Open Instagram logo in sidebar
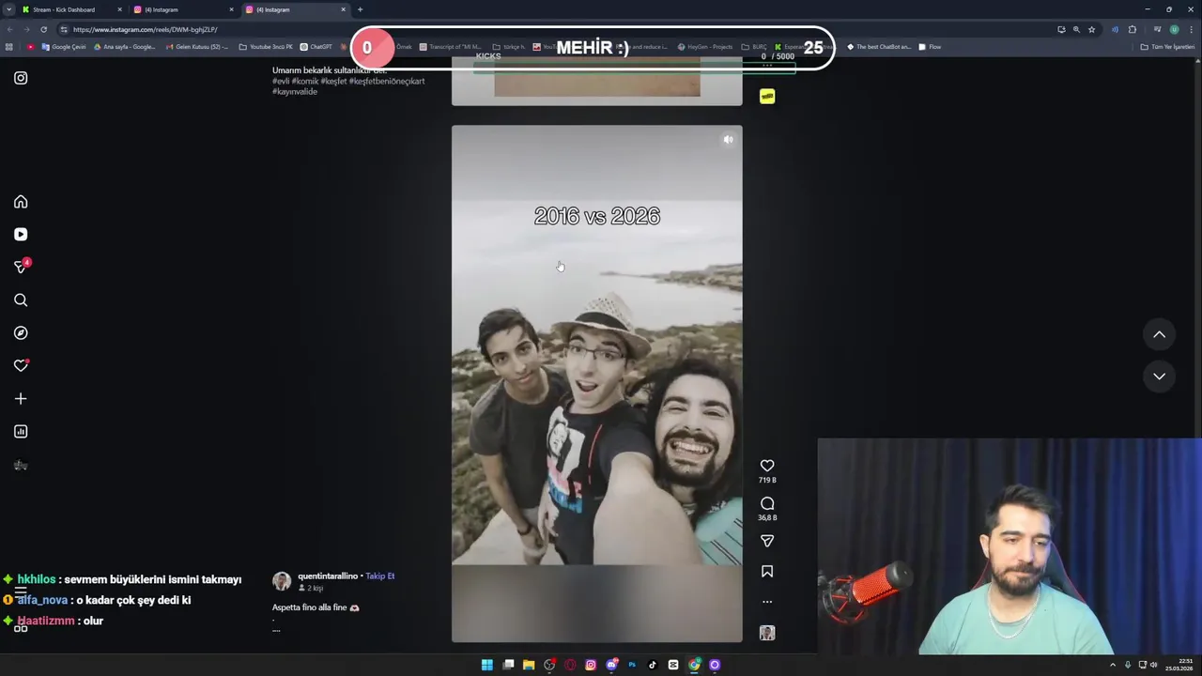The width and height of the screenshot is (1202, 676). (x=21, y=78)
